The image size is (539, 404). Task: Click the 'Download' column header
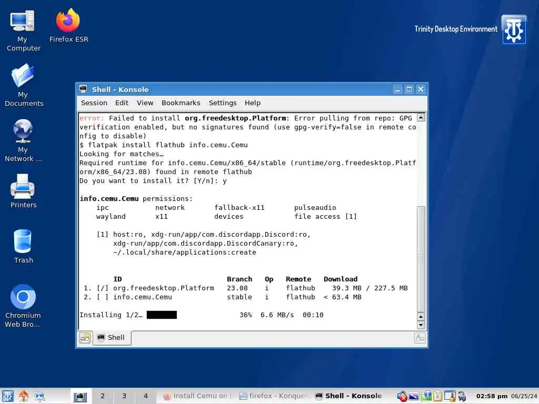341,279
